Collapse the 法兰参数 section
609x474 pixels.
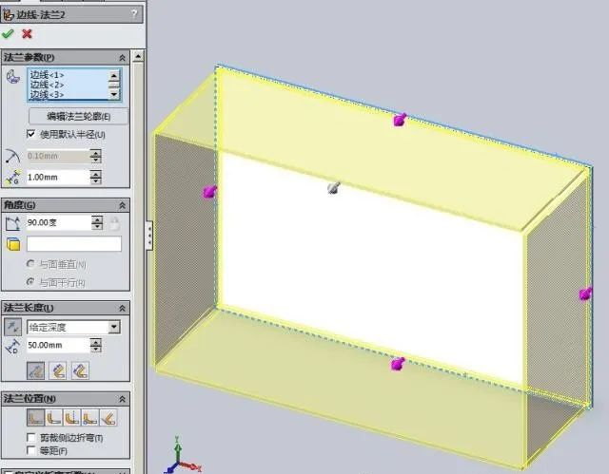pos(122,58)
